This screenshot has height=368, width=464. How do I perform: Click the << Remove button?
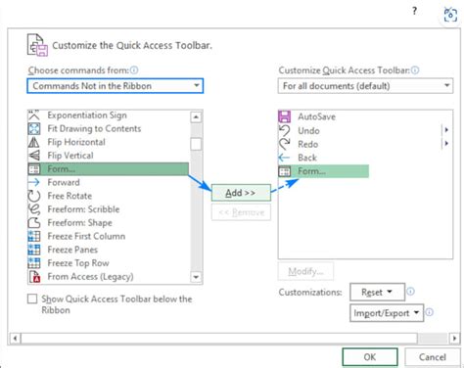(x=241, y=212)
